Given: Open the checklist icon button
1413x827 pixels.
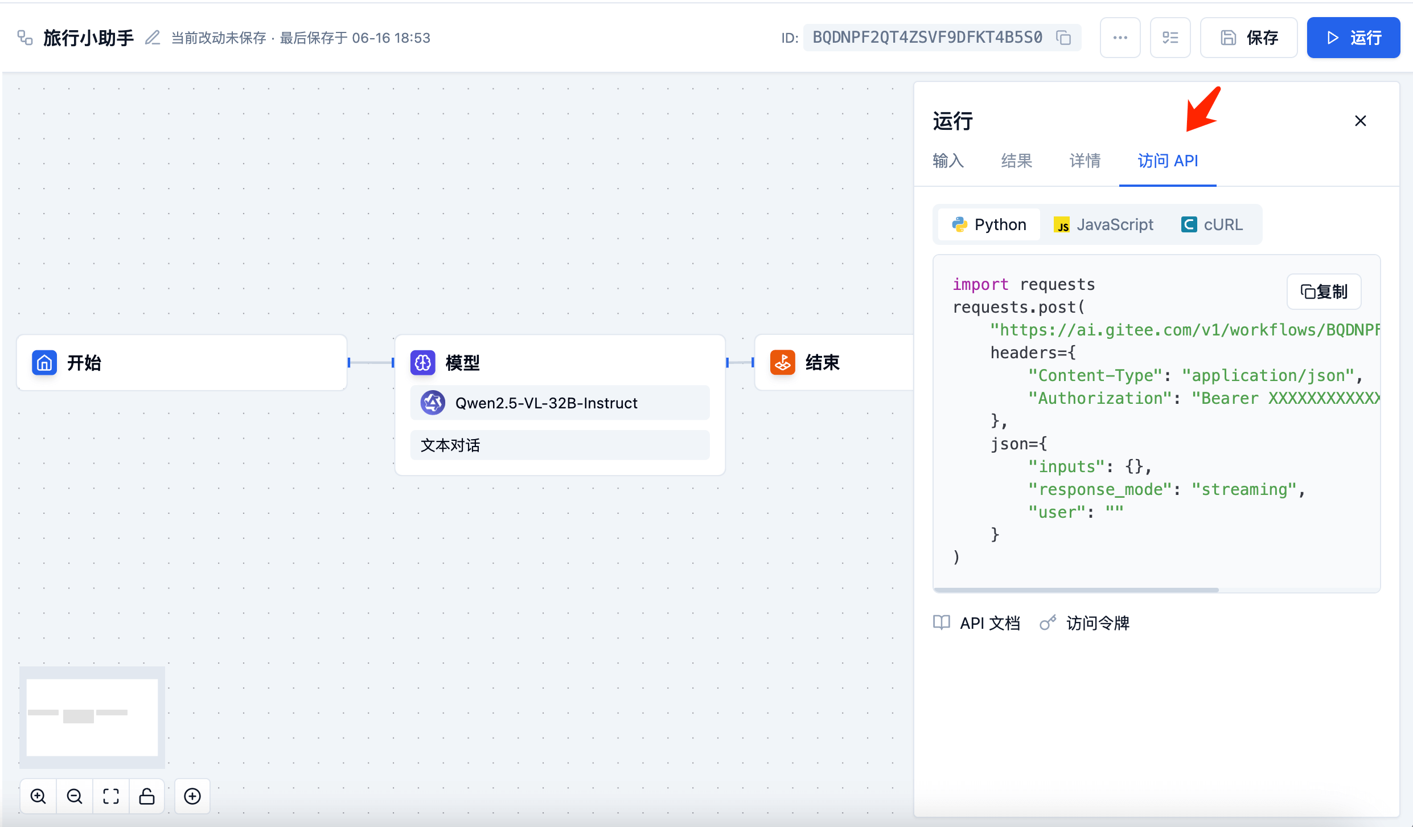Looking at the screenshot, I should [1170, 38].
